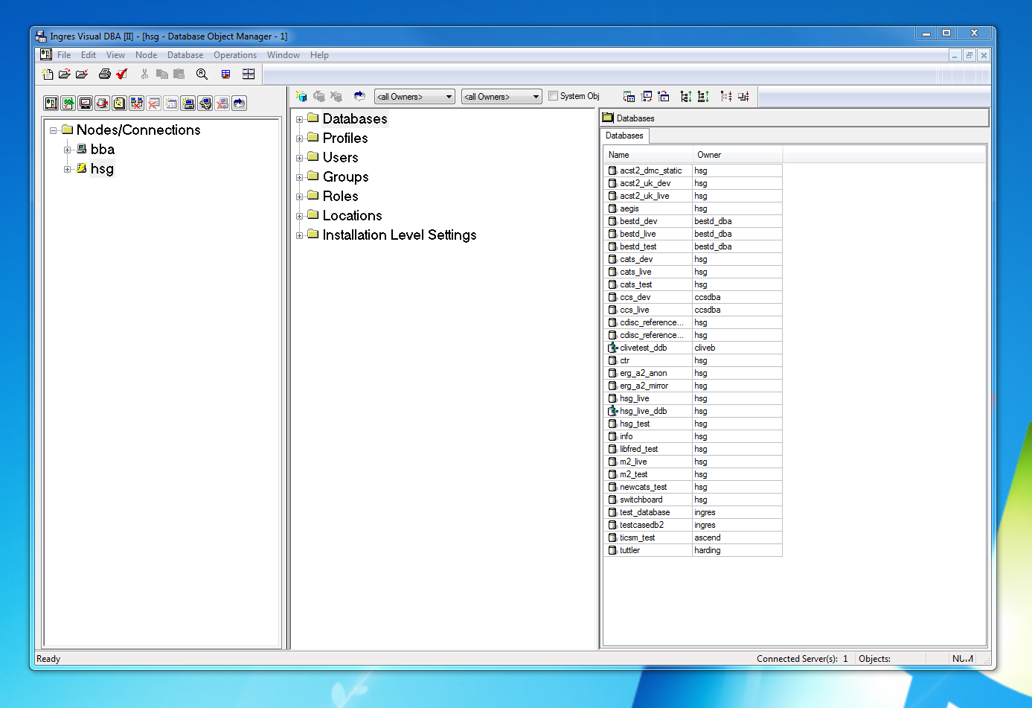Viewport: 1032px width, 708px height.
Task: Click the Database Event Trace icon
Action: pos(103,103)
